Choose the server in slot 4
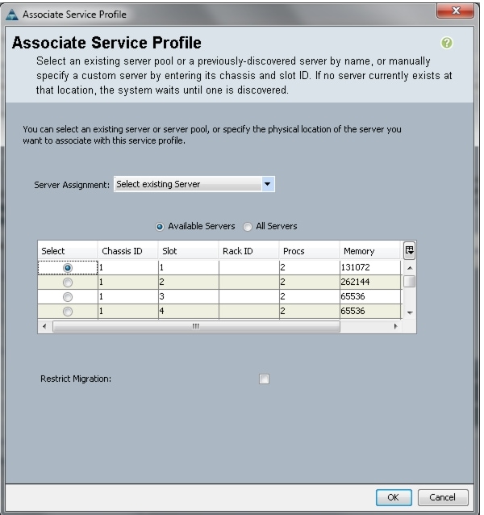This screenshot has width=484, height=515. click(68, 311)
